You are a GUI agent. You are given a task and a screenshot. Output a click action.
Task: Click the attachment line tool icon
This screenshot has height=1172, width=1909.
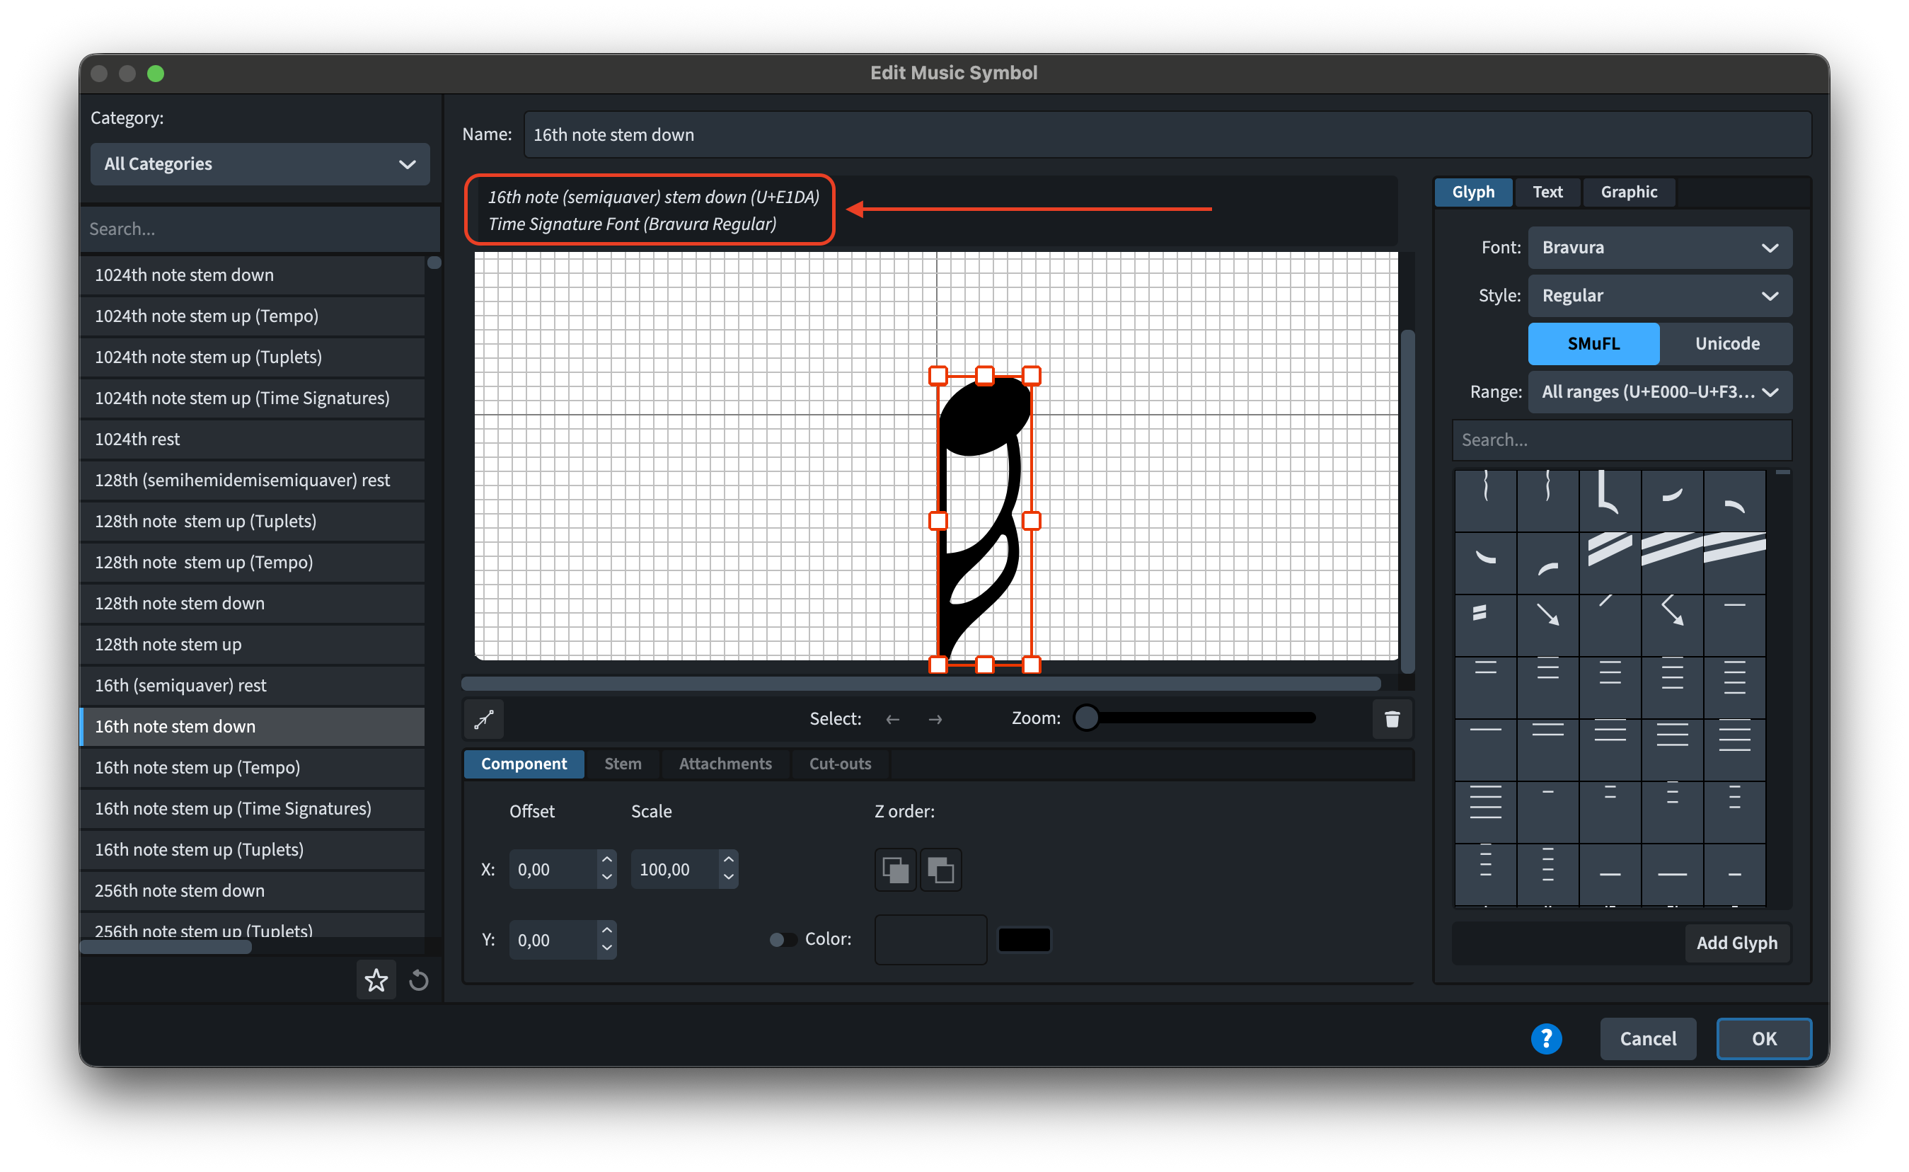484,719
